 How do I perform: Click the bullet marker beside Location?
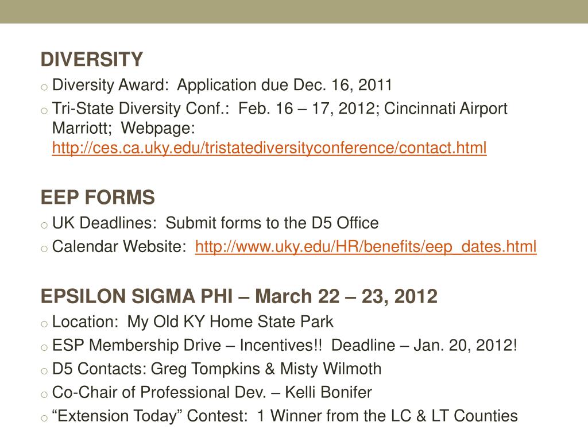coord(44,323)
